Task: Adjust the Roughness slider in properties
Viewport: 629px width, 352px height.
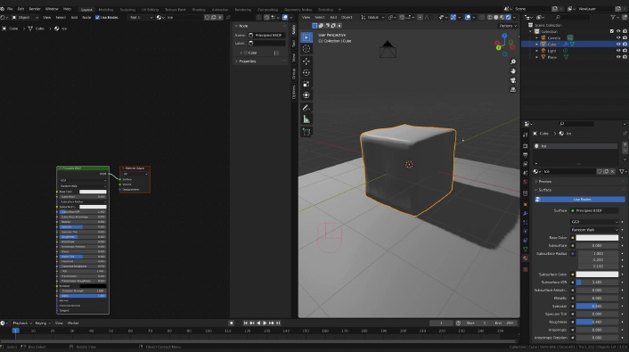Action: pyautogui.click(x=597, y=322)
